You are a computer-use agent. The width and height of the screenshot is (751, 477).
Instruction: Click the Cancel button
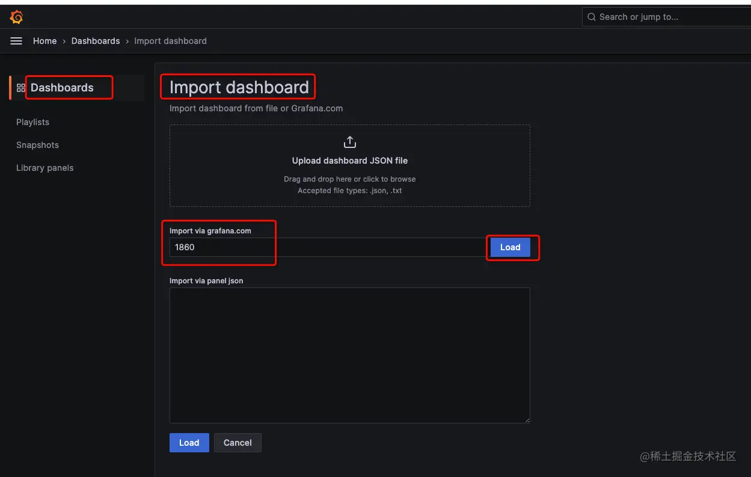tap(238, 443)
